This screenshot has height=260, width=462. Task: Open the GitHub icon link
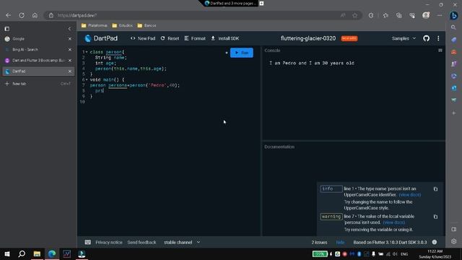tap(426, 38)
